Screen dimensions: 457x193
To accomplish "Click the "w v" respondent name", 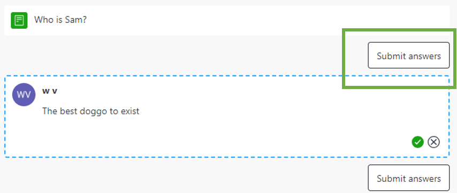I will point(50,91).
